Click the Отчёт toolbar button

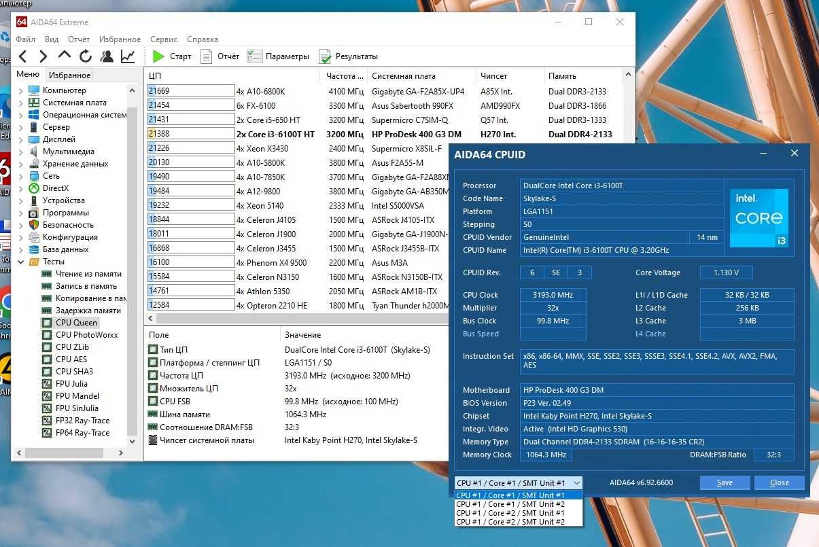pyautogui.click(x=220, y=56)
